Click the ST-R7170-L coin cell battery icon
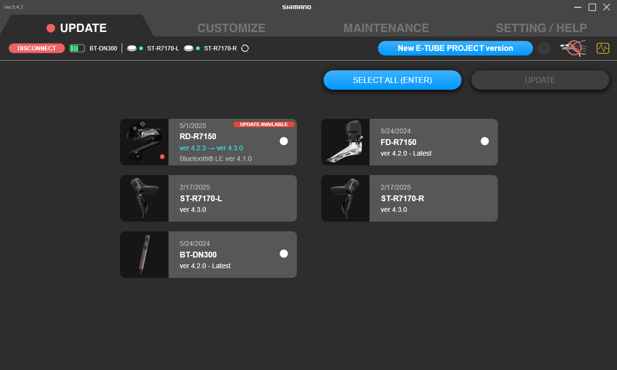617x370 pixels. click(x=131, y=48)
